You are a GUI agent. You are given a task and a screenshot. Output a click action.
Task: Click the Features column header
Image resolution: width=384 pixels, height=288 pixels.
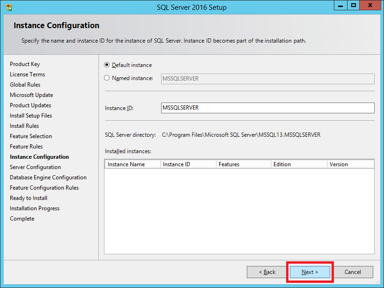tap(243, 164)
